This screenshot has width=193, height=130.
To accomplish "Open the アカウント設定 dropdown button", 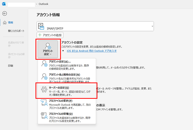I will click(x=48, y=48).
